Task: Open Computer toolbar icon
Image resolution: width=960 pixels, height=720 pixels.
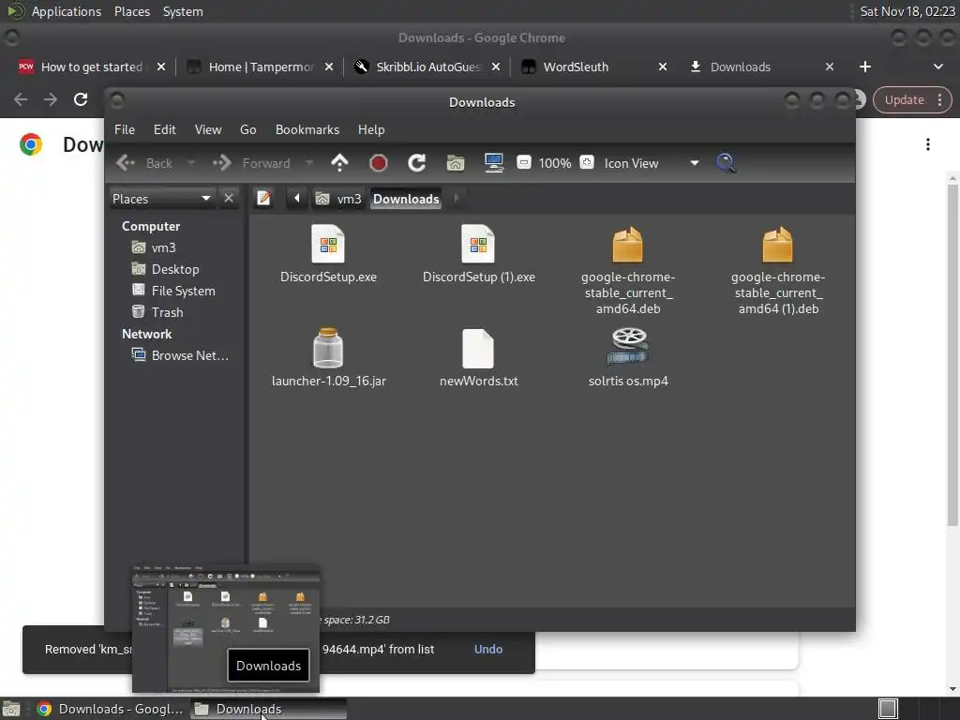Action: coord(493,163)
